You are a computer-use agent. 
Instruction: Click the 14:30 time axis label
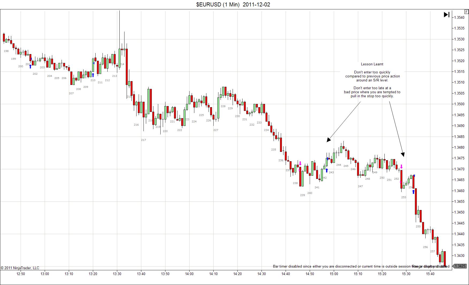[262, 274]
